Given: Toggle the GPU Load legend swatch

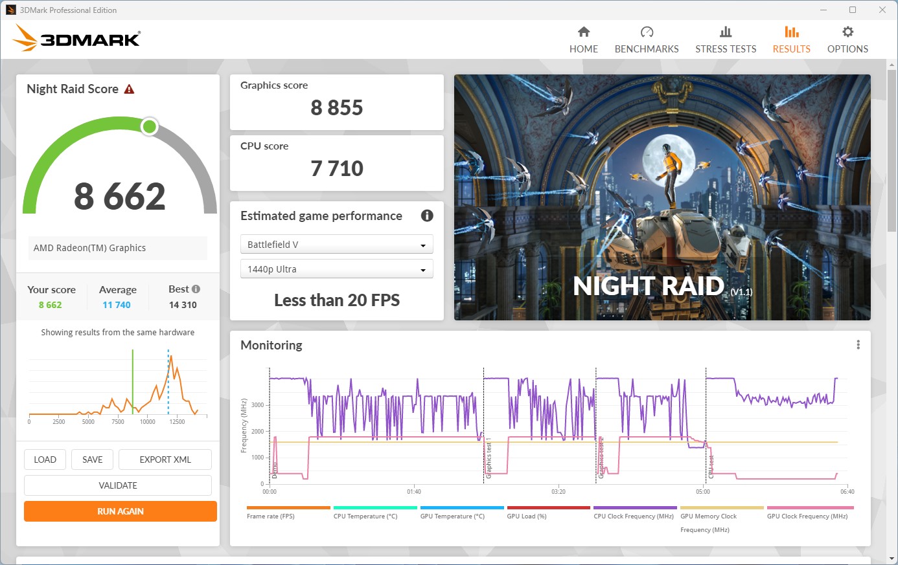Looking at the screenshot, I should point(548,508).
